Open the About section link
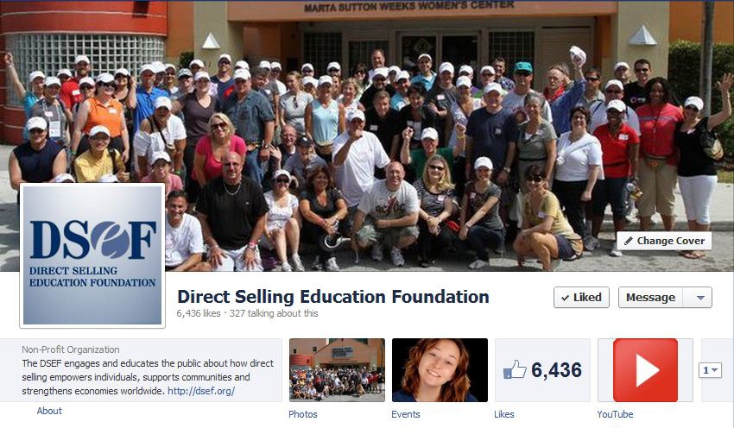The width and height of the screenshot is (734, 428). tap(49, 411)
